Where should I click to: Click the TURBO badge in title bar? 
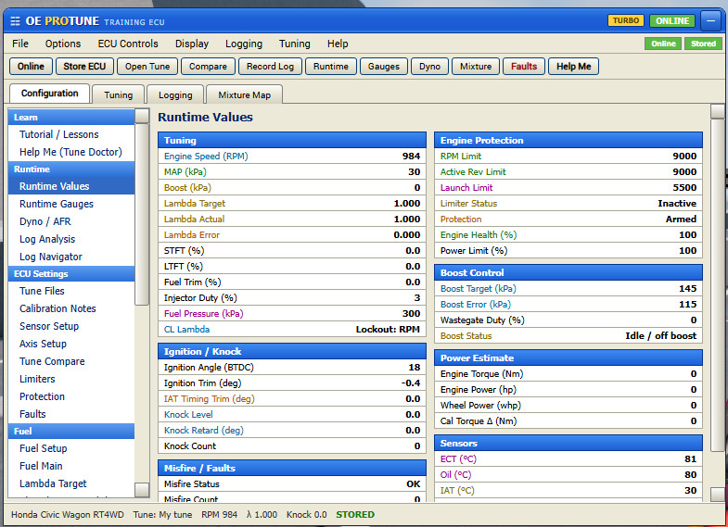(x=625, y=20)
